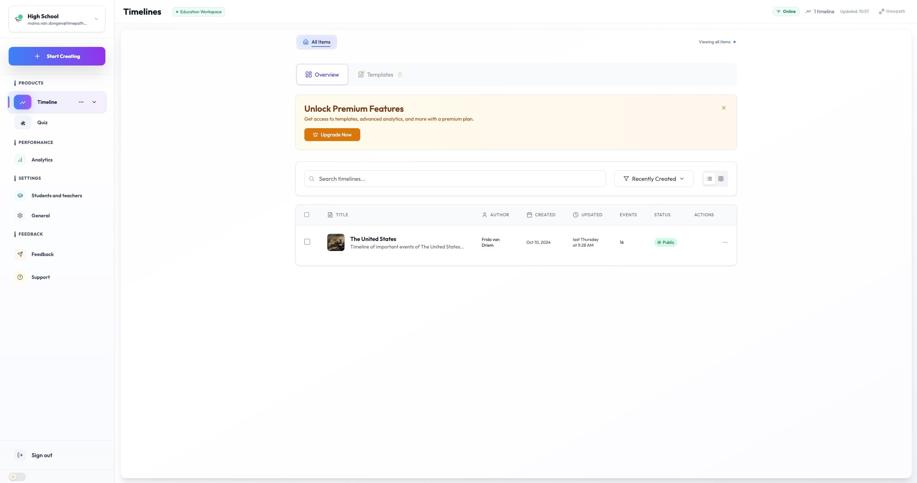The image size is (917, 483).
Task: Sort by the TITLE column header
Action: (x=338, y=215)
